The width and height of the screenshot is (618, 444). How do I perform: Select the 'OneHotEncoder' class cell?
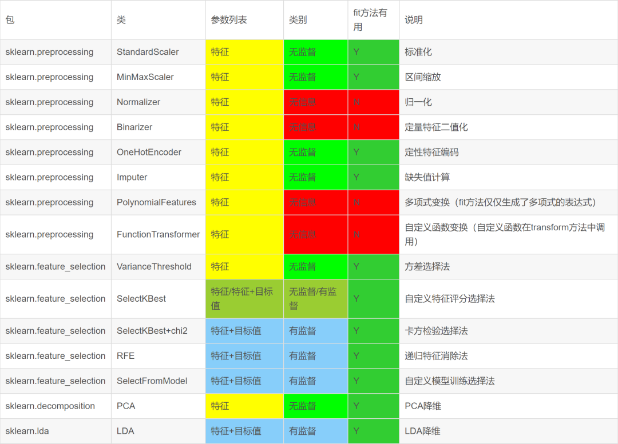(158, 153)
